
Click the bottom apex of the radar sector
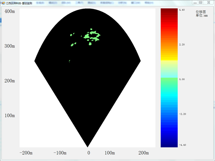point(88,147)
